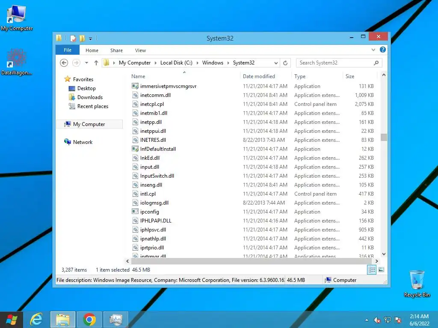Open the performance monitor taskbar app

[115, 319]
